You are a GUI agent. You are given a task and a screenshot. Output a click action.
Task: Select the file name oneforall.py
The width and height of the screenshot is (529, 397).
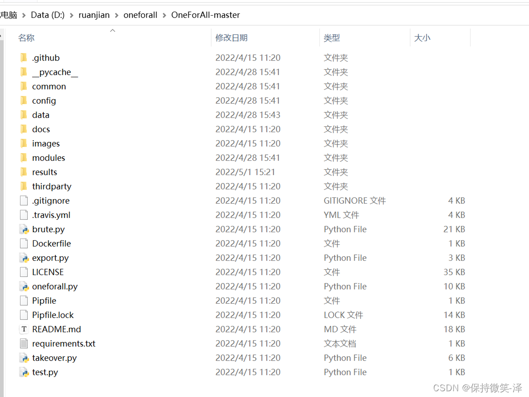pyautogui.click(x=55, y=287)
